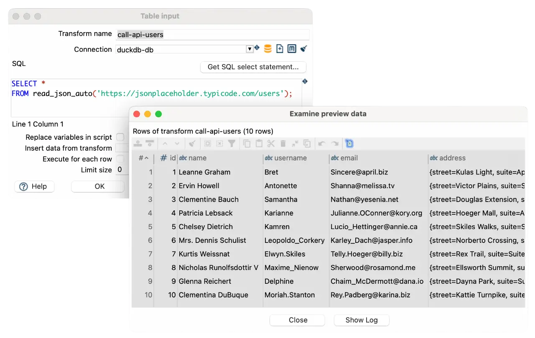Click the orange database edit connection icon
535x338 pixels.
268,49
